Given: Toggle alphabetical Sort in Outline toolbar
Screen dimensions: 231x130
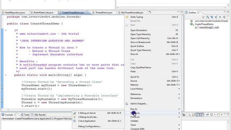Looking at the screenshot, I should 208,17.
